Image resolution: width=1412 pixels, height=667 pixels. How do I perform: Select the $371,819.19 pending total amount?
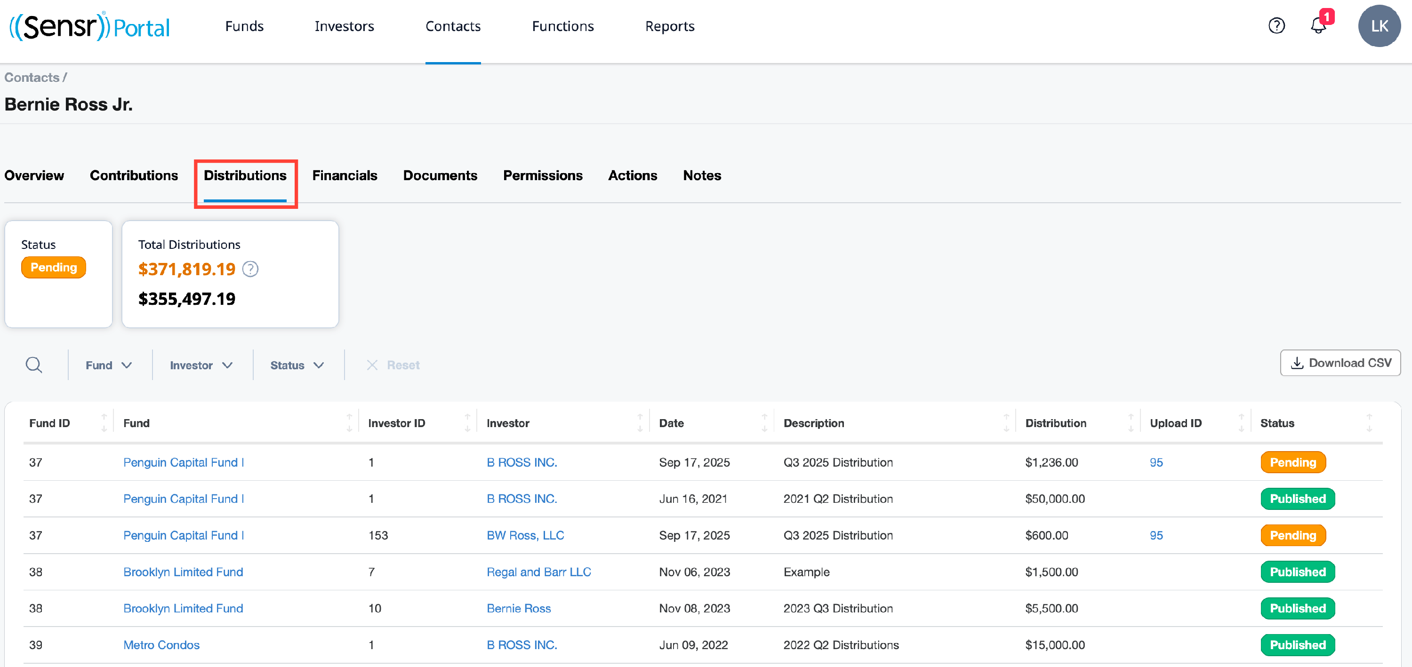coord(186,270)
